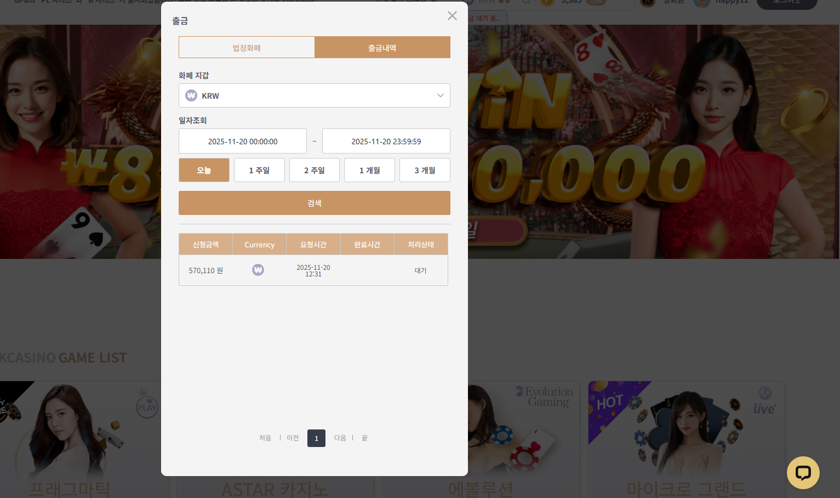
Task: Click the won currency icon in the table row
Action: click(258, 270)
